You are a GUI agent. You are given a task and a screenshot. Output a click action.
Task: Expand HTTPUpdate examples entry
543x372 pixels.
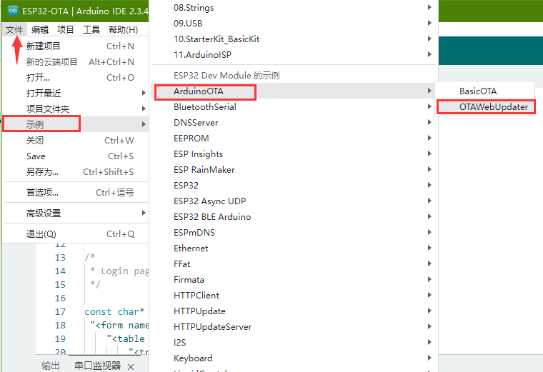pos(294,311)
